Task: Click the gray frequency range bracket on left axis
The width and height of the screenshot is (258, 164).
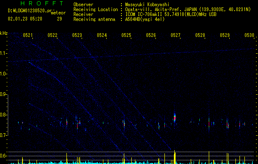Action: (8, 115)
